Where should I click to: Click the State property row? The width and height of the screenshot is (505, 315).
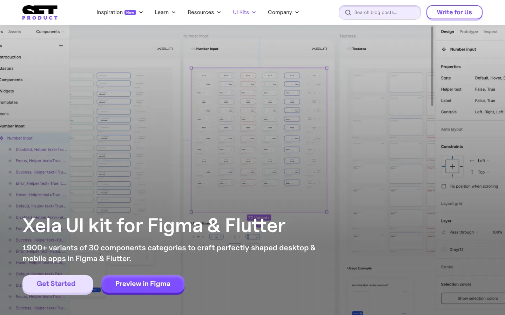(x=473, y=78)
